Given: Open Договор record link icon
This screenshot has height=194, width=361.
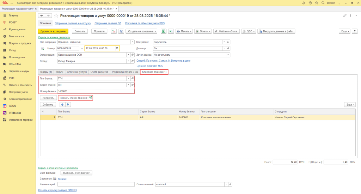Looking at the screenshot, I should tap(228, 48).
